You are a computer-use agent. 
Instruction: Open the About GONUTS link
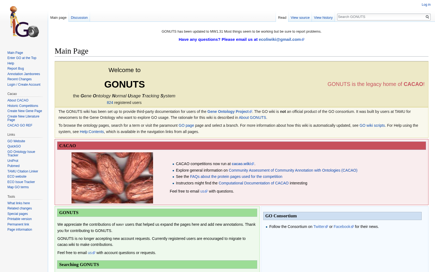(252, 118)
